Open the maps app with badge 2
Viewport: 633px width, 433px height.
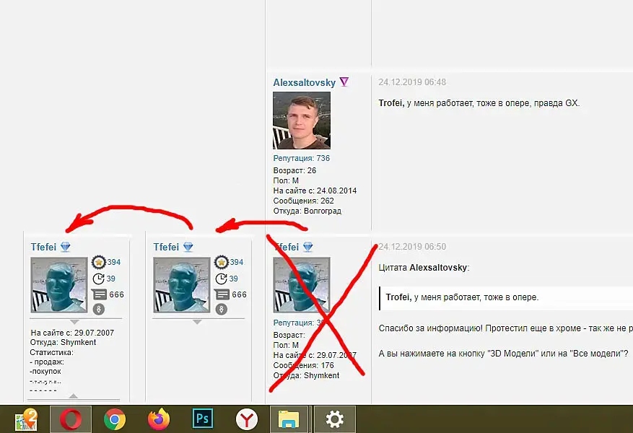(26, 419)
